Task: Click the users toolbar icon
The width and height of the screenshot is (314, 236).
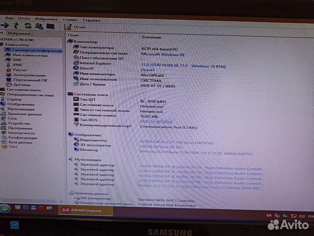Action: click(39, 26)
